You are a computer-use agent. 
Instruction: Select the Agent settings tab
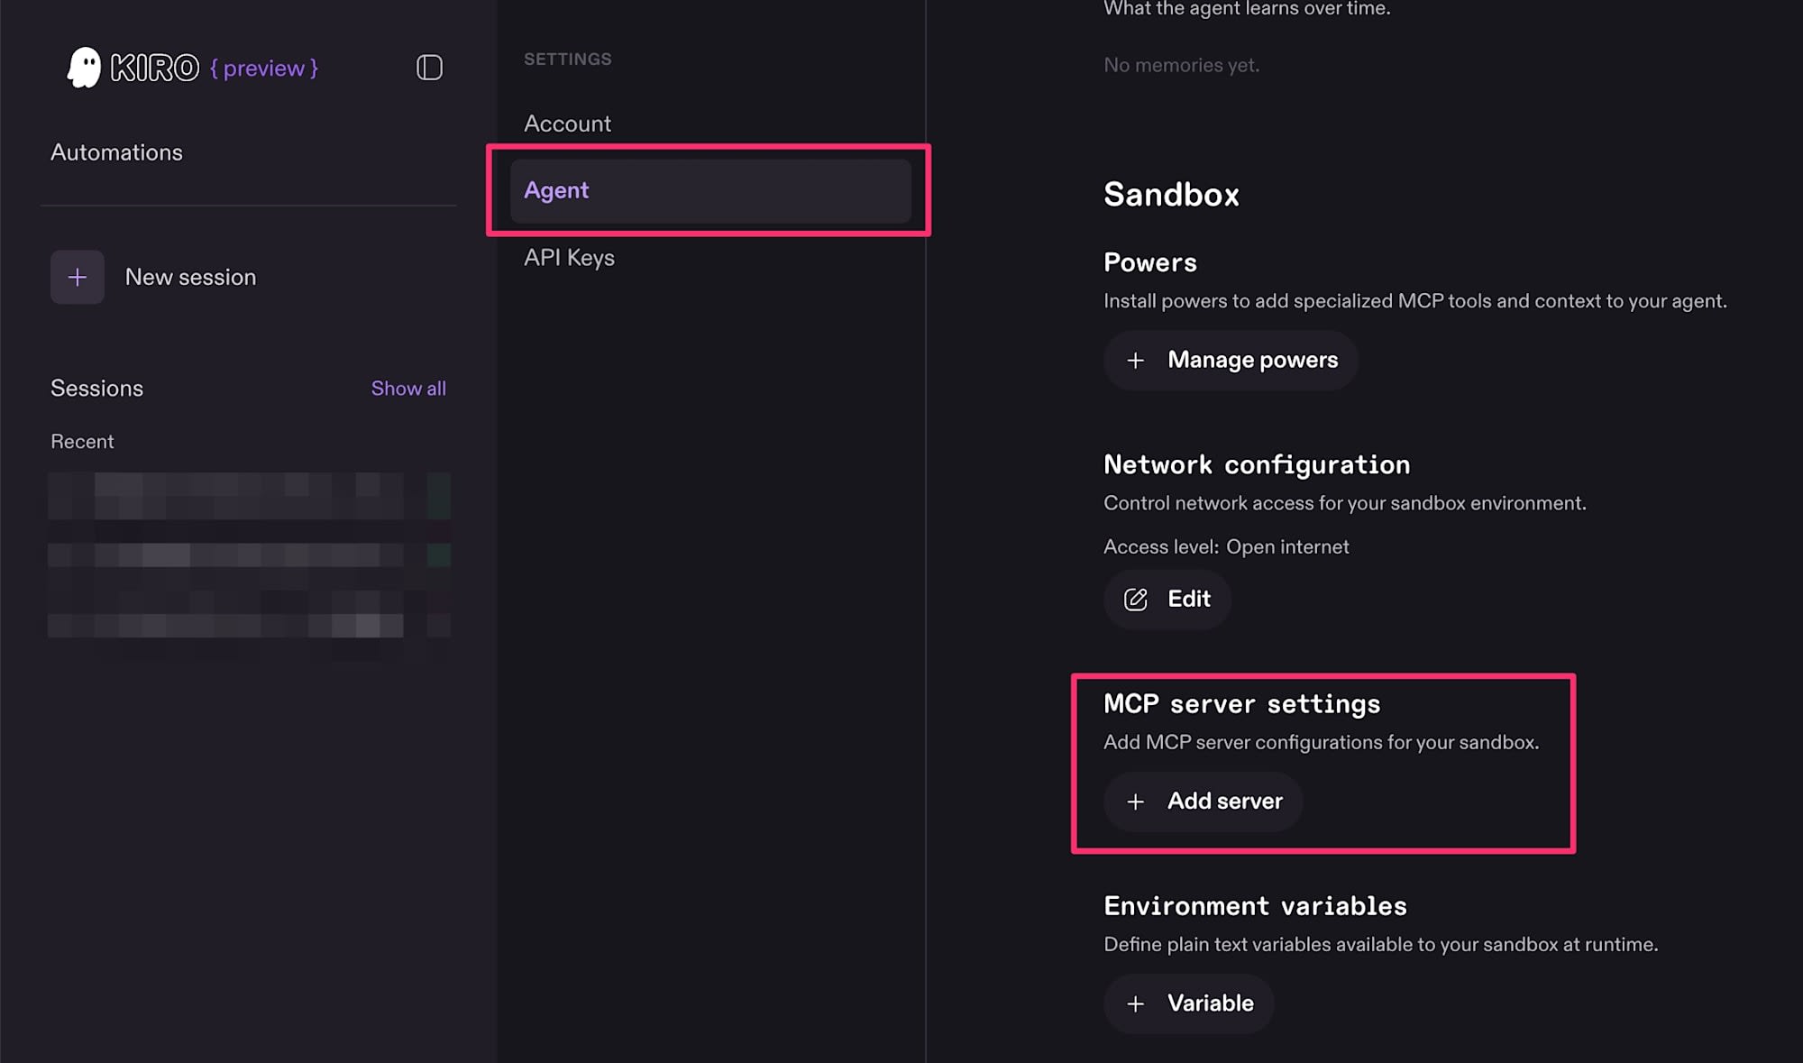point(710,190)
